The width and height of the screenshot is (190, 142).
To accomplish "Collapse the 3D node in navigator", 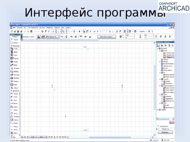I will [x=160, y=73].
